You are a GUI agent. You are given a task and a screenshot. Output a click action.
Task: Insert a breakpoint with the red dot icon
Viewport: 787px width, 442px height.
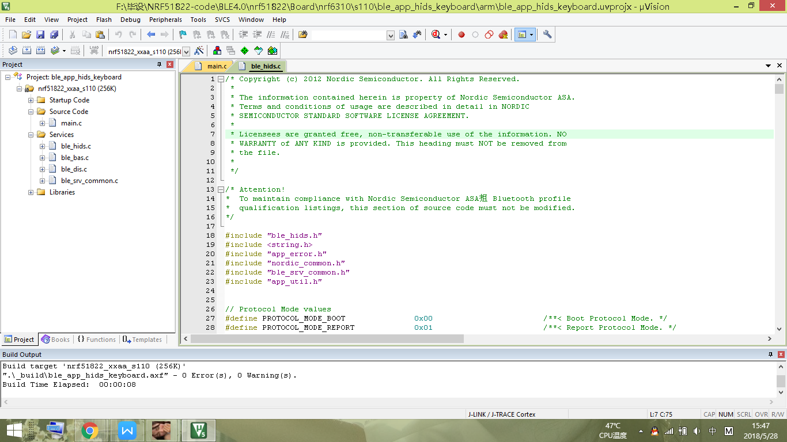pos(461,35)
